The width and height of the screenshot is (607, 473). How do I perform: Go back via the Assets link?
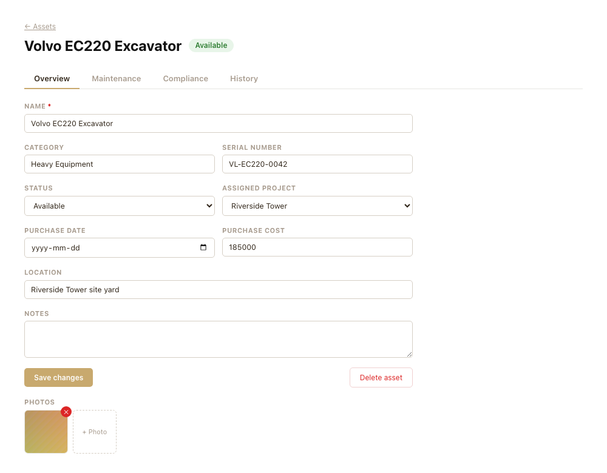pos(40,27)
